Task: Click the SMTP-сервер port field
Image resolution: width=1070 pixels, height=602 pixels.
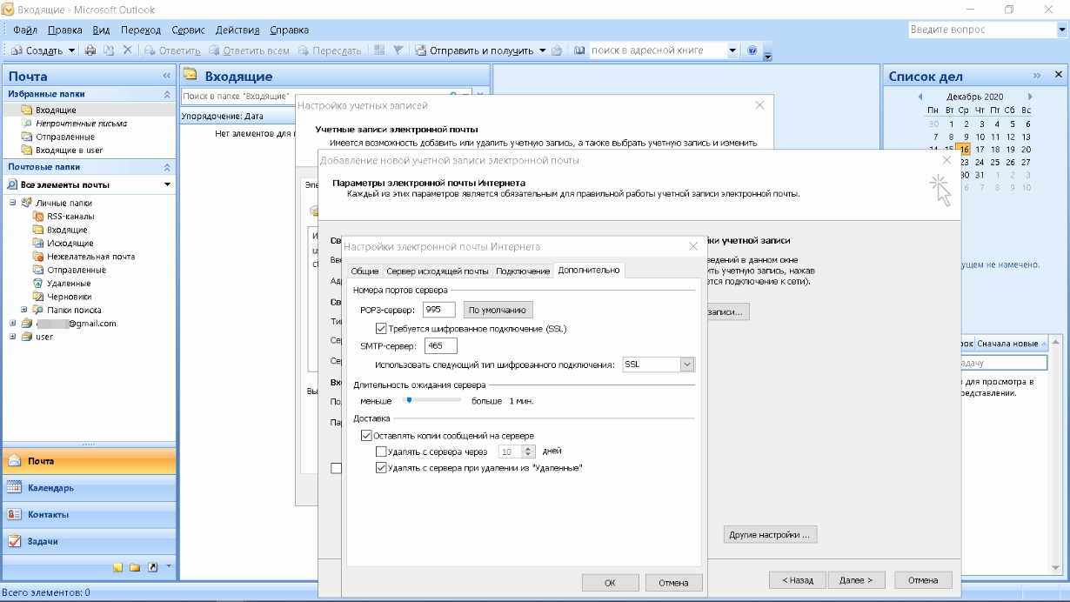Action: point(440,347)
